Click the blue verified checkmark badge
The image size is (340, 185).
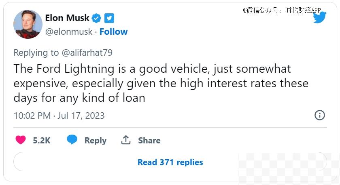[96, 18]
